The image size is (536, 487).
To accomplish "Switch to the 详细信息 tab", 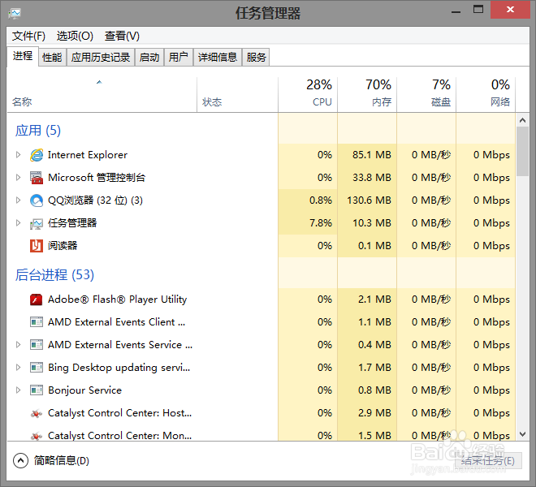I will click(x=218, y=57).
